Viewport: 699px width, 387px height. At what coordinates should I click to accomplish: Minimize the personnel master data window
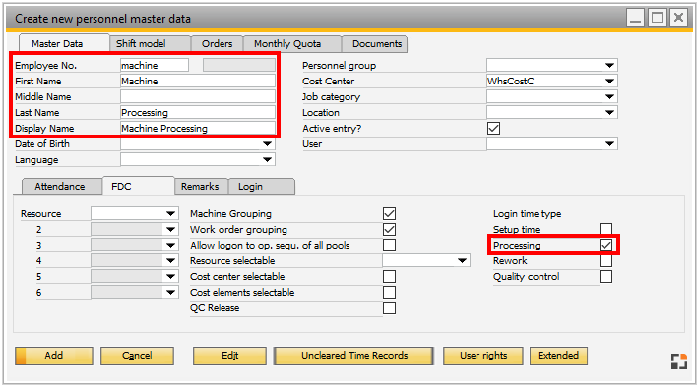tap(635, 18)
